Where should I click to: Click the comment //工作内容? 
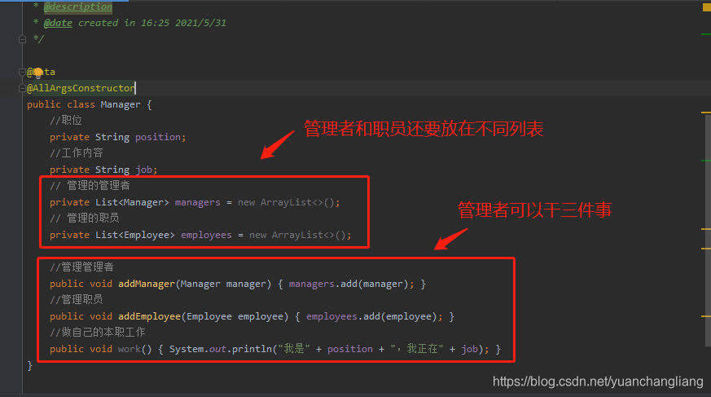tap(77, 153)
